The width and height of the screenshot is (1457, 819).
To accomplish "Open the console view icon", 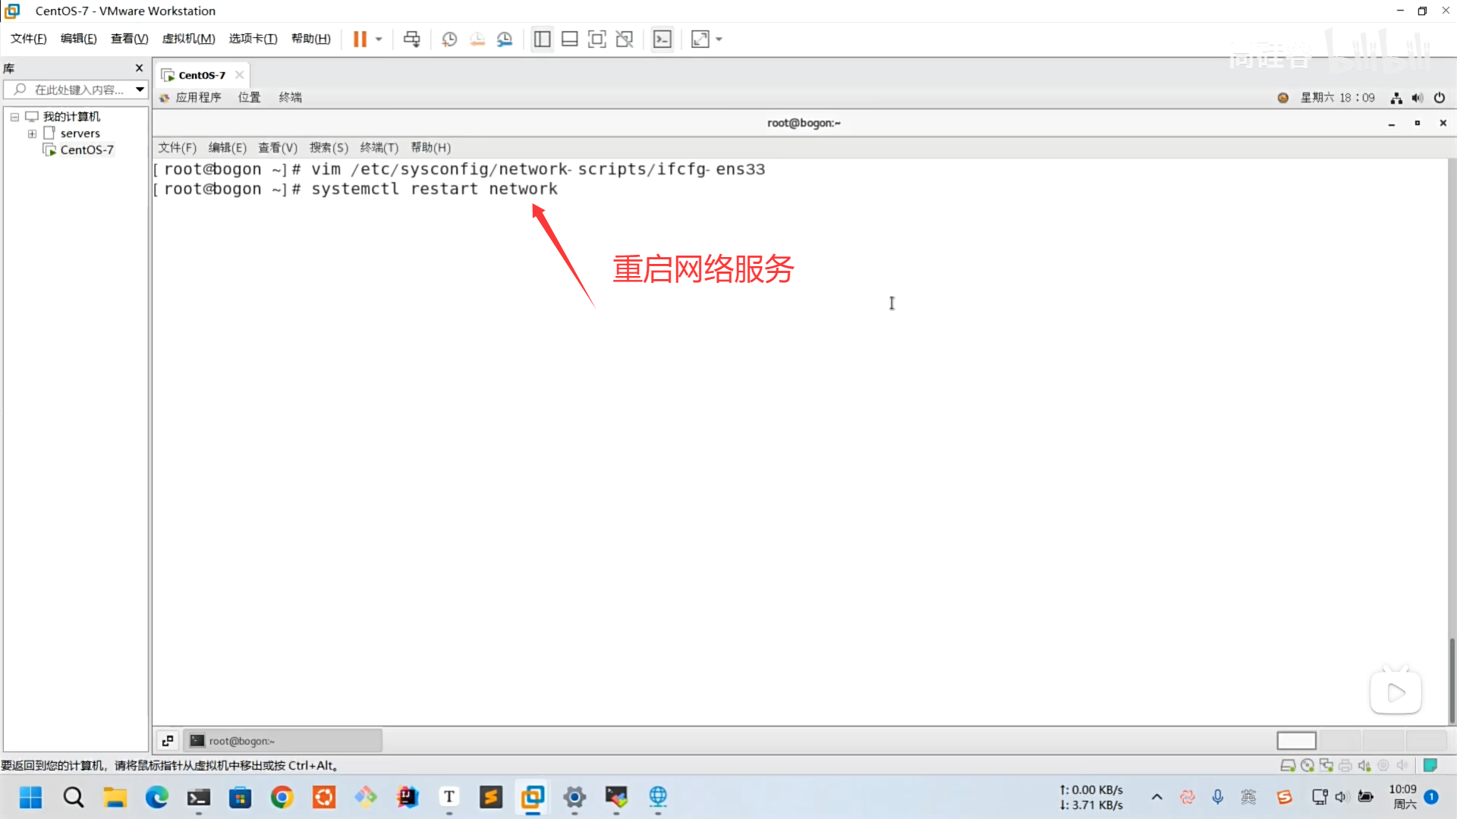I will pyautogui.click(x=662, y=39).
